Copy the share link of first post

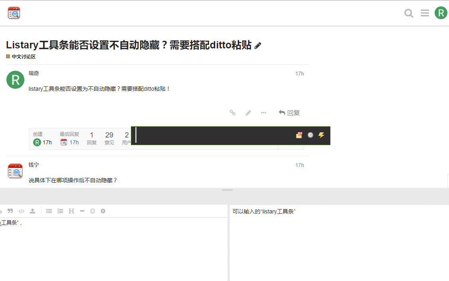pos(233,113)
